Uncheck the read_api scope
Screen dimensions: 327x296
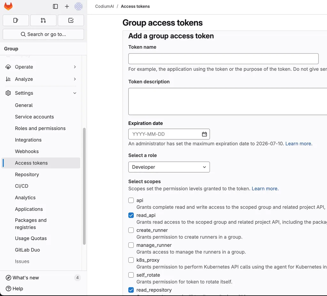(131, 215)
